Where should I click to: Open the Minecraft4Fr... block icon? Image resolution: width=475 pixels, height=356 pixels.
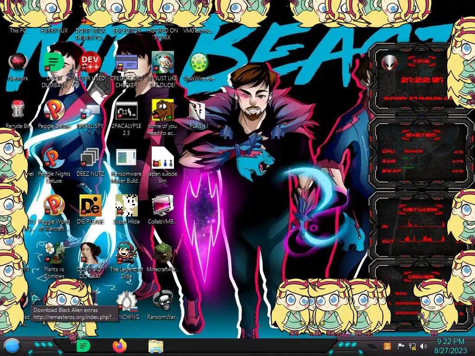click(162, 253)
